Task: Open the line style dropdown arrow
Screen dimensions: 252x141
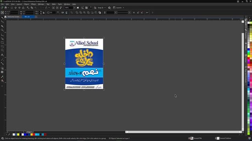Action: click(x=130, y=13)
